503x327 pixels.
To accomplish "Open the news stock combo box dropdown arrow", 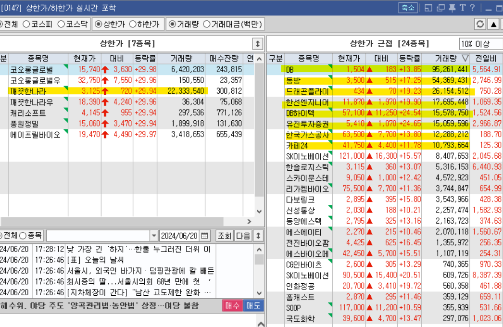I will pos(154,236).
